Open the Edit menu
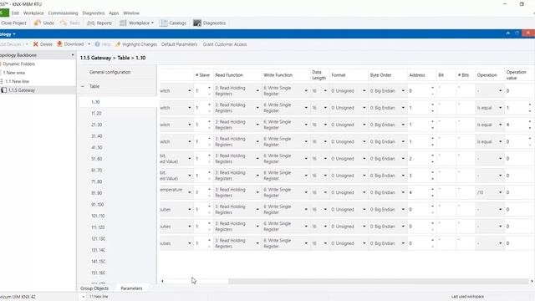Screen dimensions: 535x301 pyautogui.click(x=15, y=13)
